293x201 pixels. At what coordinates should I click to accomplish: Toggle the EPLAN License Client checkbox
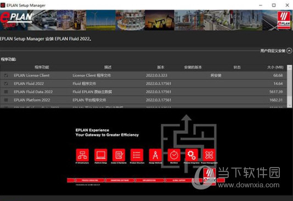pyautogui.click(x=6, y=76)
